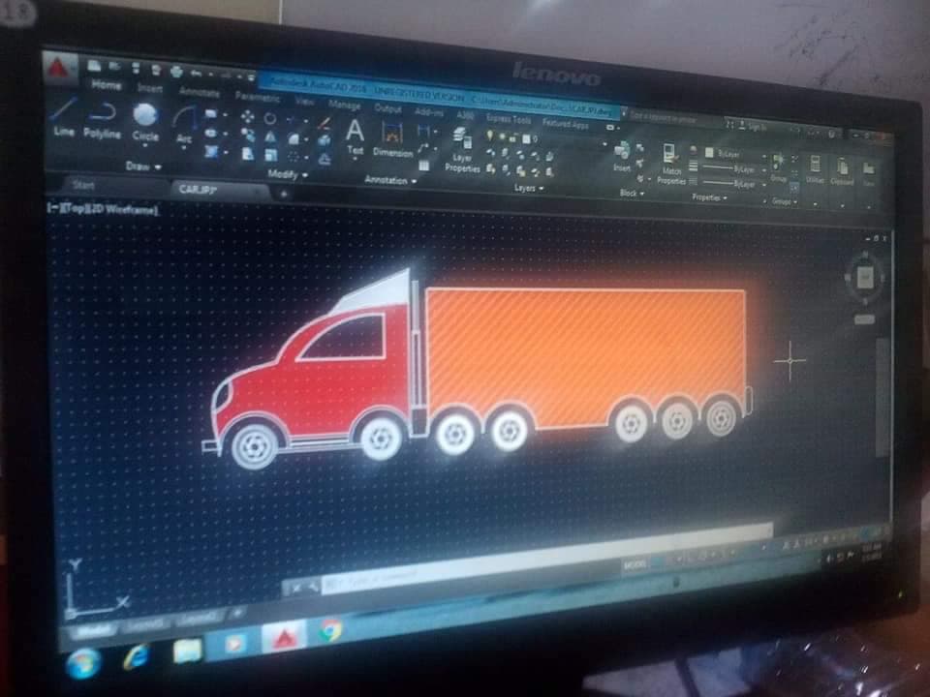The width and height of the screenshot is (930, 697).
Task: Click the Insert block icon
Action: coord(622,154)
